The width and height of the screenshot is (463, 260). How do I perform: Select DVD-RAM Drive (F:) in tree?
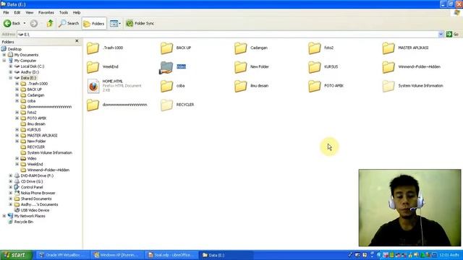(x=37, y=175)
